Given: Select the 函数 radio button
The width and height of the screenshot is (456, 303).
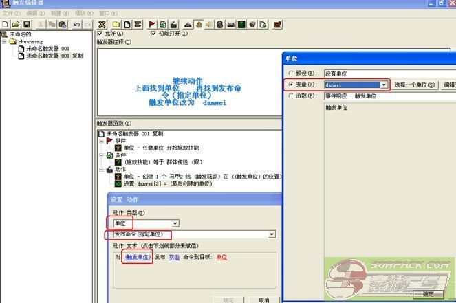Looking at the screenshot, I should point(292,96).
